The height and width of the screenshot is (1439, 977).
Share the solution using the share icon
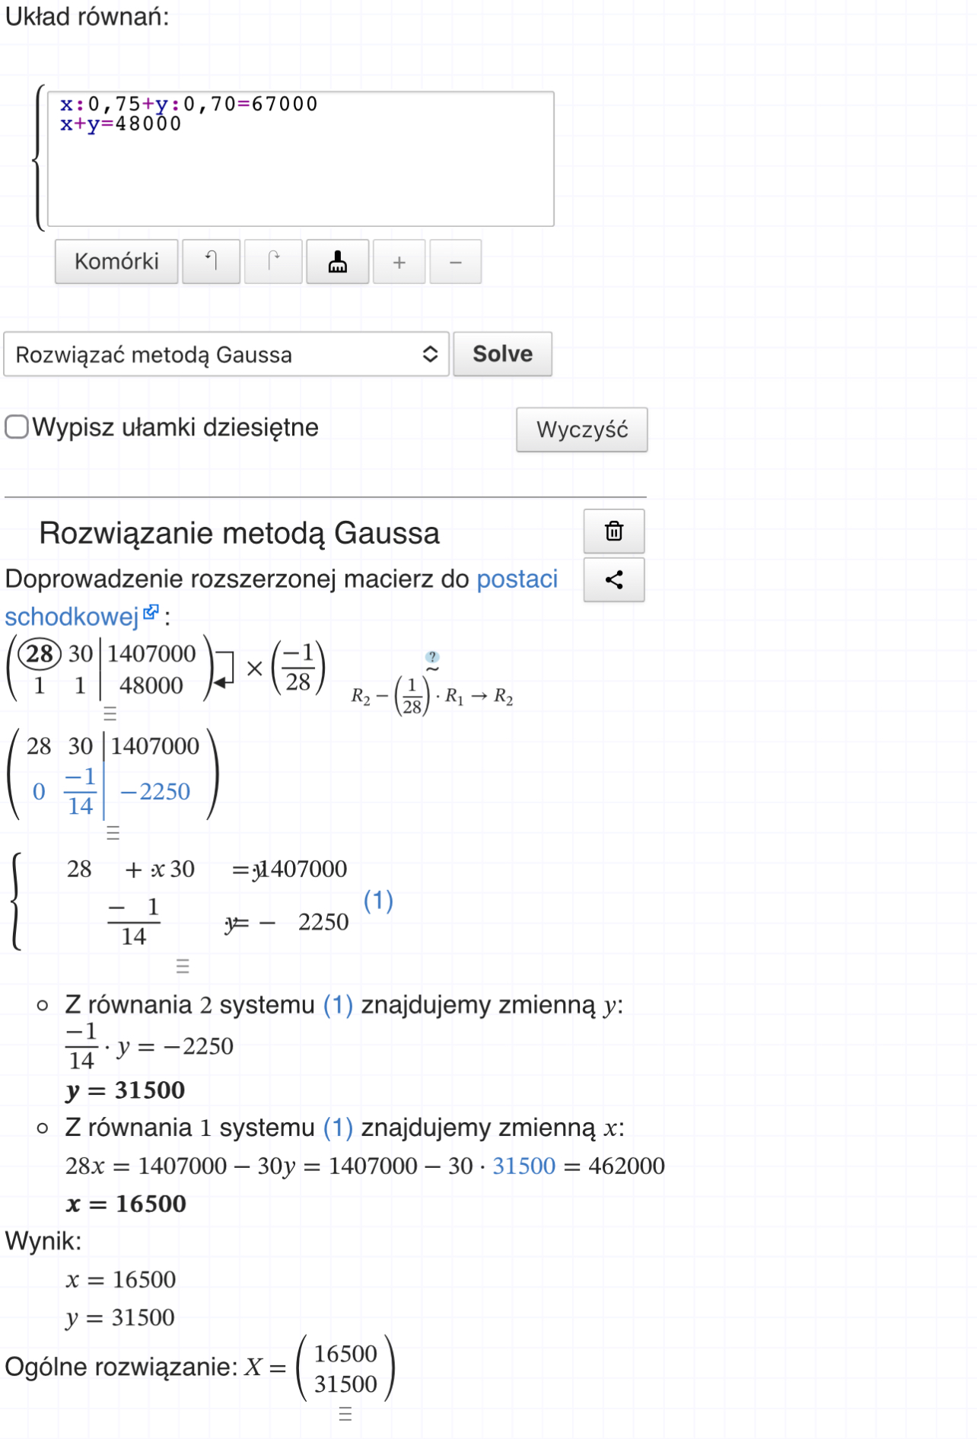613,580
